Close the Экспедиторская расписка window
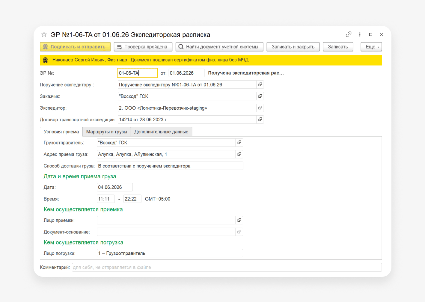 click(382, 34)
